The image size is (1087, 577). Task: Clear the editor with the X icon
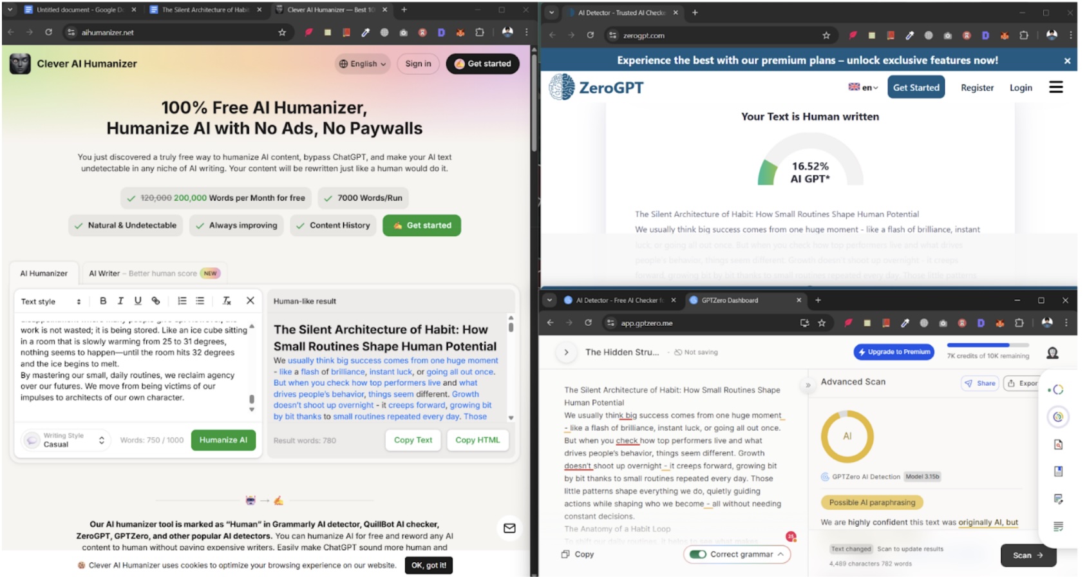pos(250,301)
